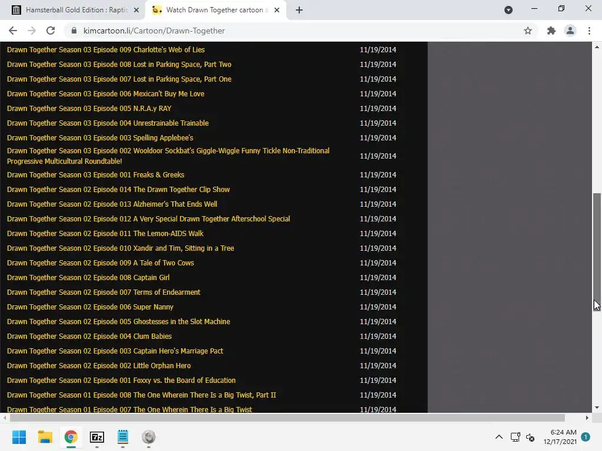Click horizontal scrollbar right arrow
The image size is (602, 451).
pos(587,418)
